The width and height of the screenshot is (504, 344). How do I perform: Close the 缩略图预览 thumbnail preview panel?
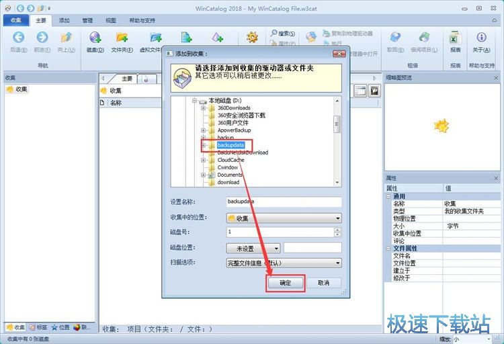pyautogui.click(x=496, y=78)
